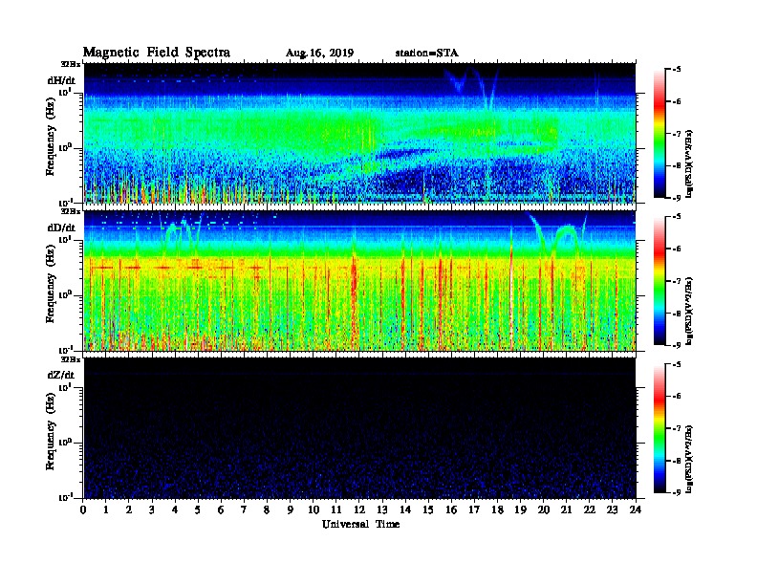Click the 10^1 frequency tick of dD/dt panel
Viewport: 757px width, 585px height.
[x=65, y=240]
